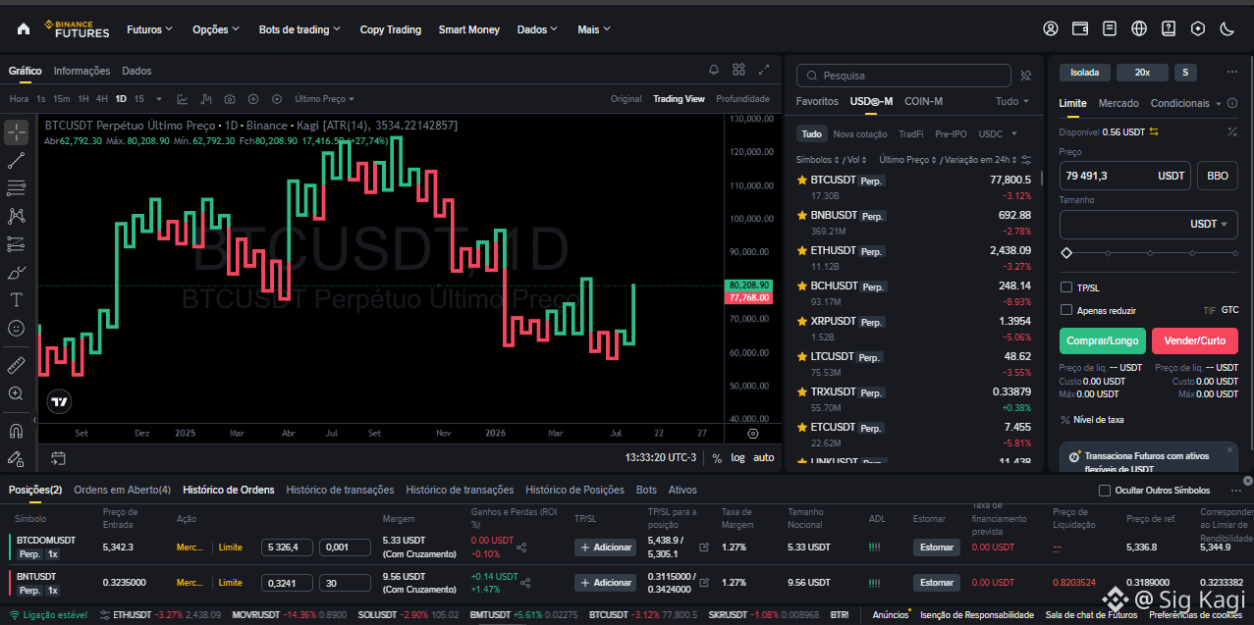Open the Bots de trading dropdown
This screenshot has width=1254, height=625.
(300, 29)
